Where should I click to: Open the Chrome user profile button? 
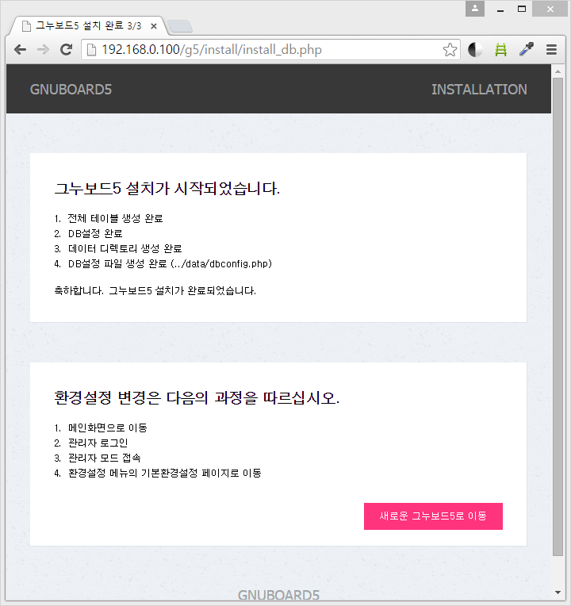[x=475, y=9]
